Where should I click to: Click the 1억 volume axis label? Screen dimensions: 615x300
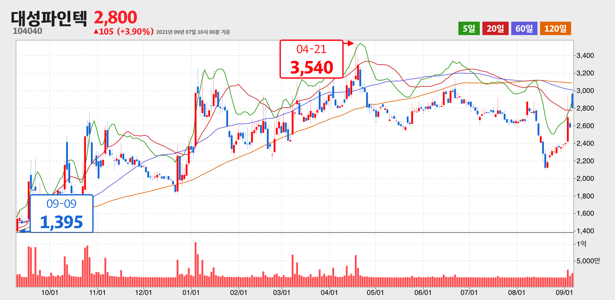pyautogui.click(x=581, y=244)
